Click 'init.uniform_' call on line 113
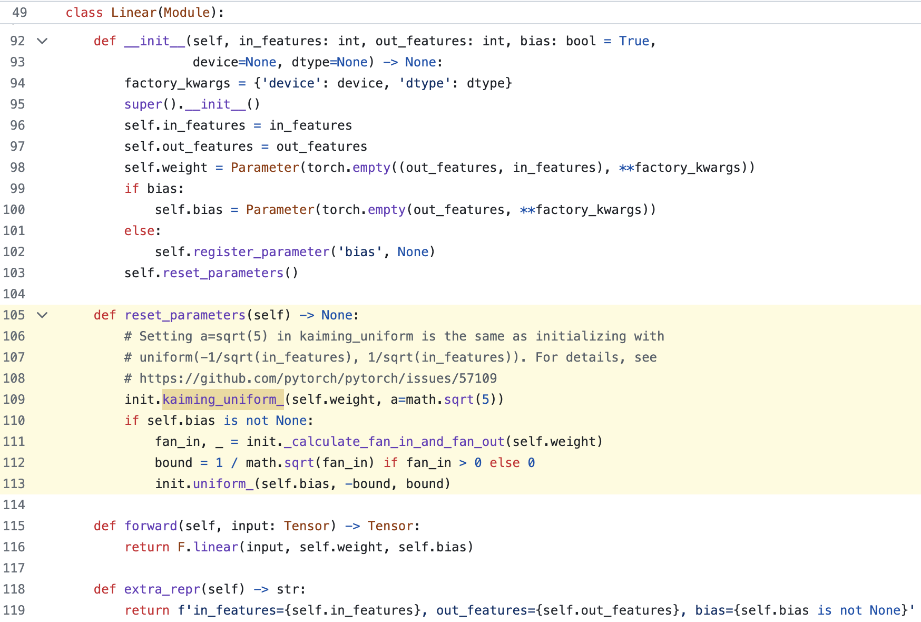This screenshot has height=622, width=921. pyautogui.click(x=204, y=484)
